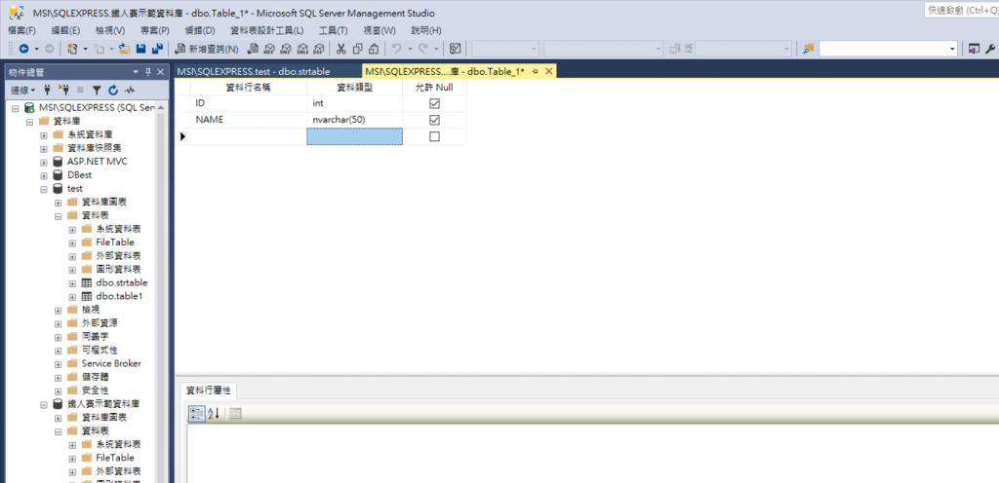Navigate backward with the blue arrow icon
Screen dimensions: 999x483
click(24, 49)
